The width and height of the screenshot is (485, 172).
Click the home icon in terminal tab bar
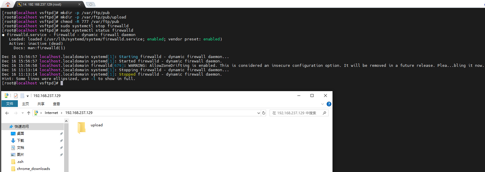coord(8,4)
